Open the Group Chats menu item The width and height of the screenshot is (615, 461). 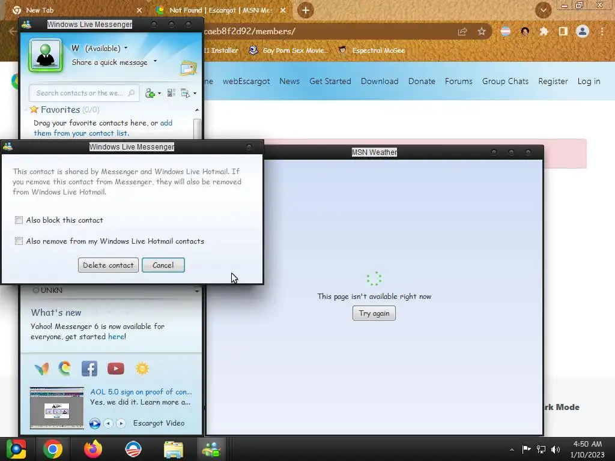tap(505, 81)
